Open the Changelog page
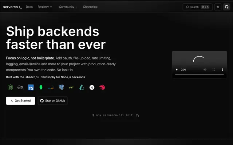The image size is (233, 145). click(x=90, y=7)
